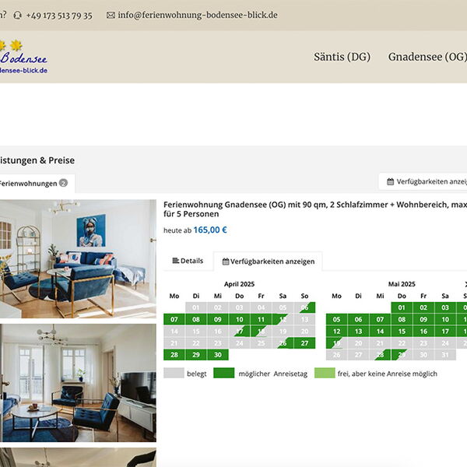
Task: Click the dark green möglicher Anreisetag swatch
Action: pos(223,374)
